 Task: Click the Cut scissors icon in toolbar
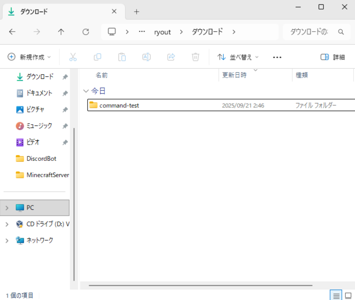pyautogui.click(x=73, y=57)
